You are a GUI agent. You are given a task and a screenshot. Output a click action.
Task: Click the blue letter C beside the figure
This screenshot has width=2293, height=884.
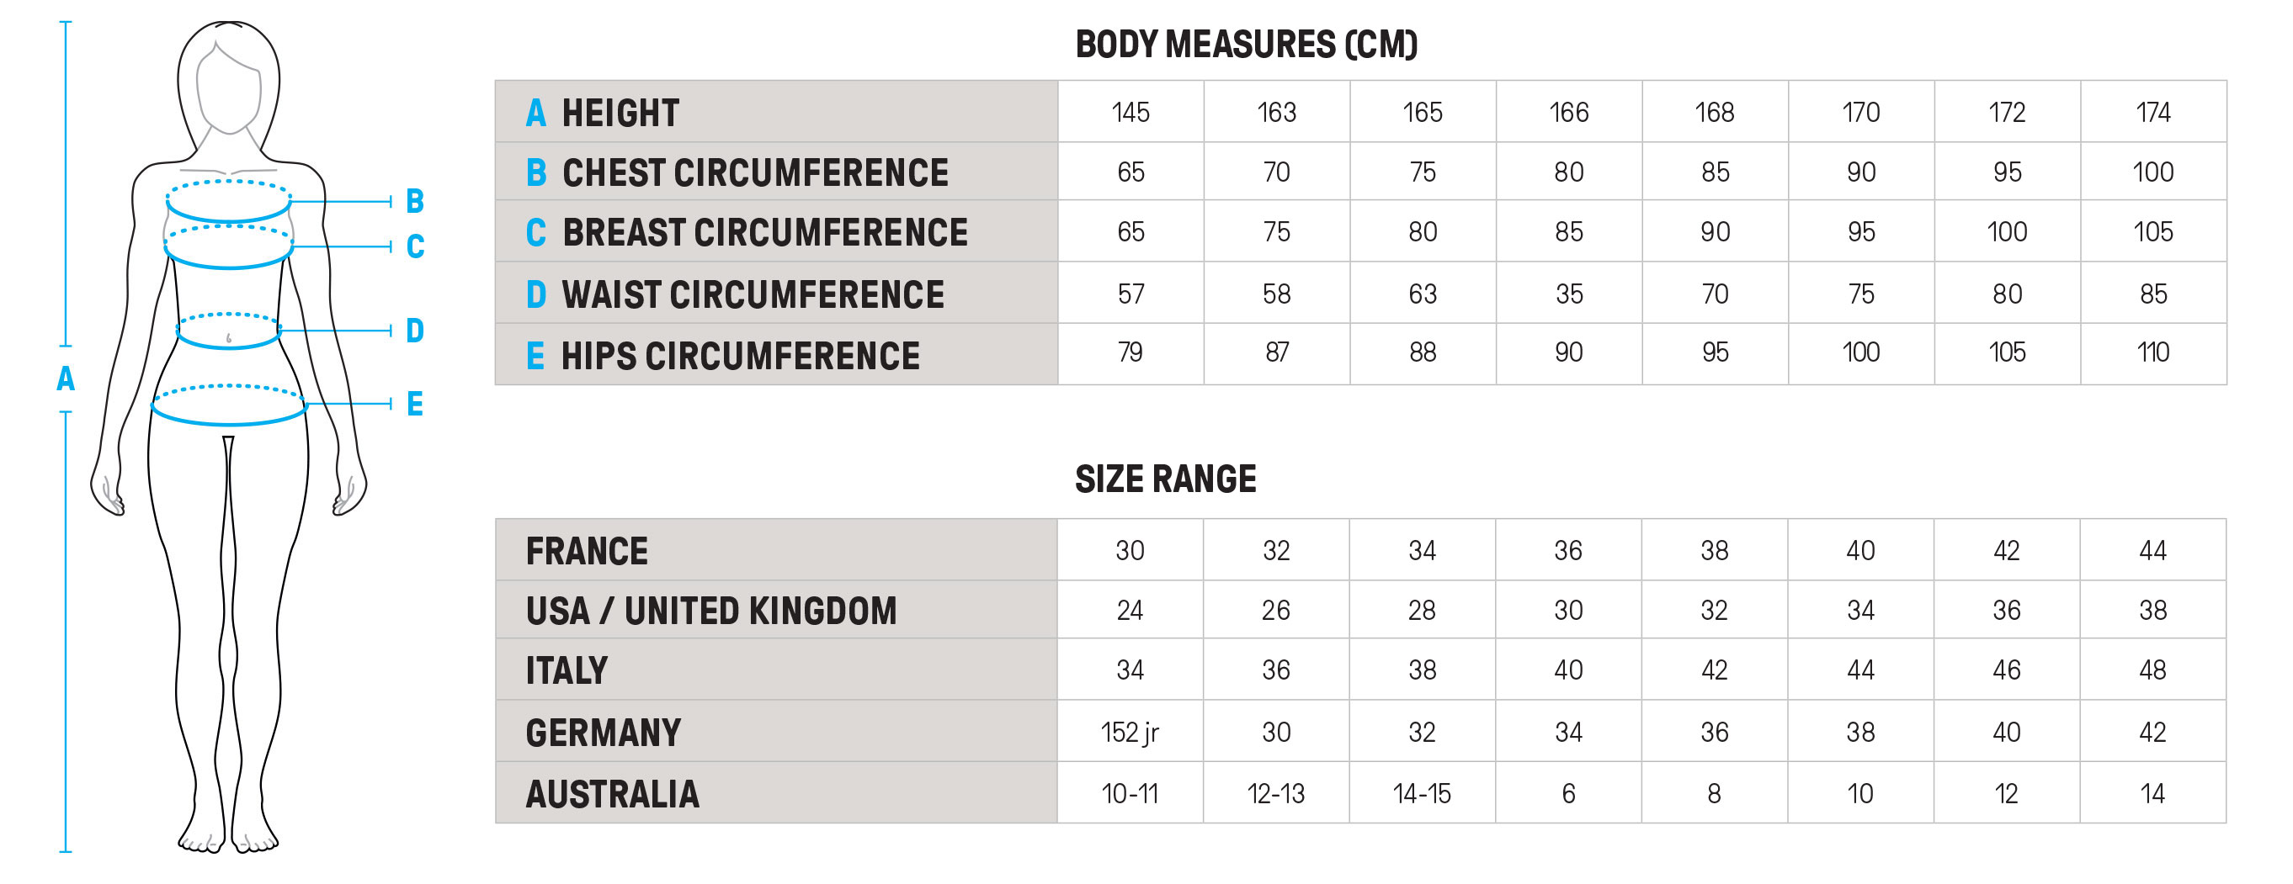click(x=415, y=246)
